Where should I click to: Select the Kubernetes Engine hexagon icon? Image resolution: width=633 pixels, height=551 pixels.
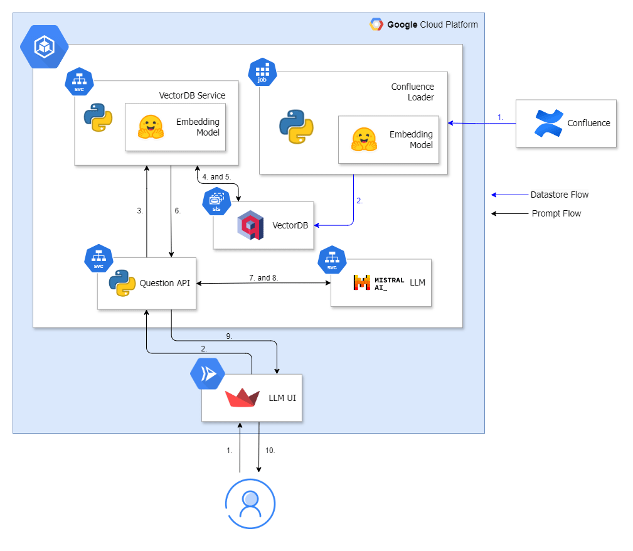pyautogui.click(x=45, y=47)
